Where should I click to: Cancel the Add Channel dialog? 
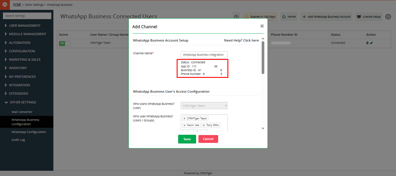208,139
